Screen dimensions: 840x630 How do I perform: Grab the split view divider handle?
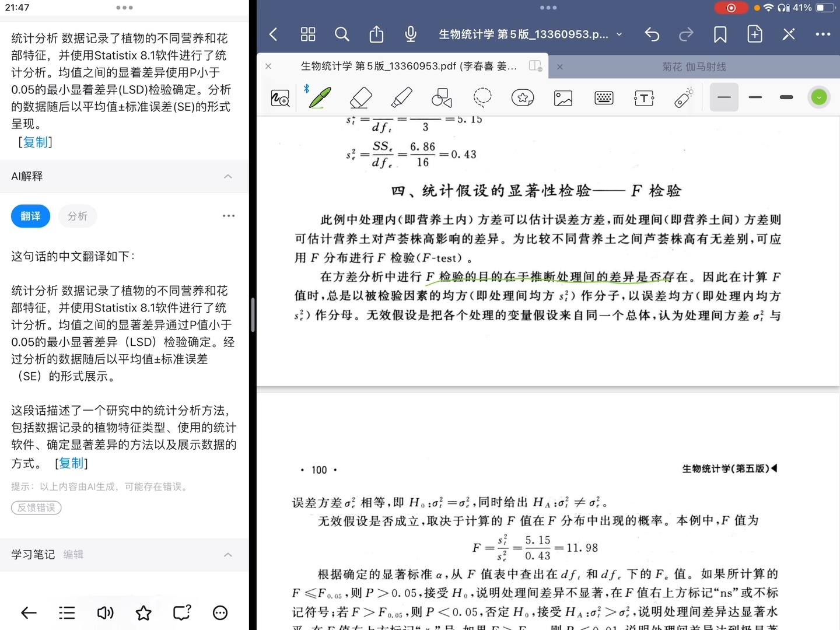[x=253, y=315]
